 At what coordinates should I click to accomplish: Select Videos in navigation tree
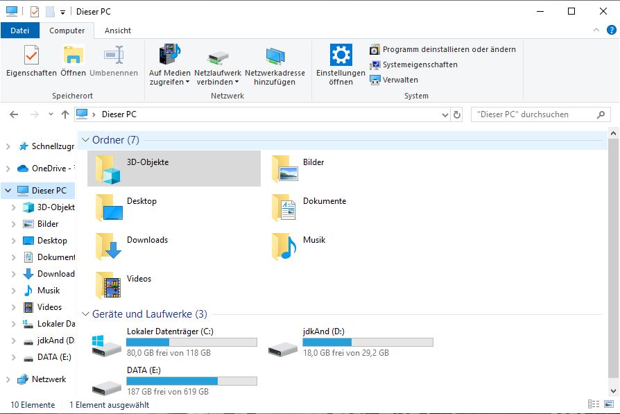click(42, 307)
